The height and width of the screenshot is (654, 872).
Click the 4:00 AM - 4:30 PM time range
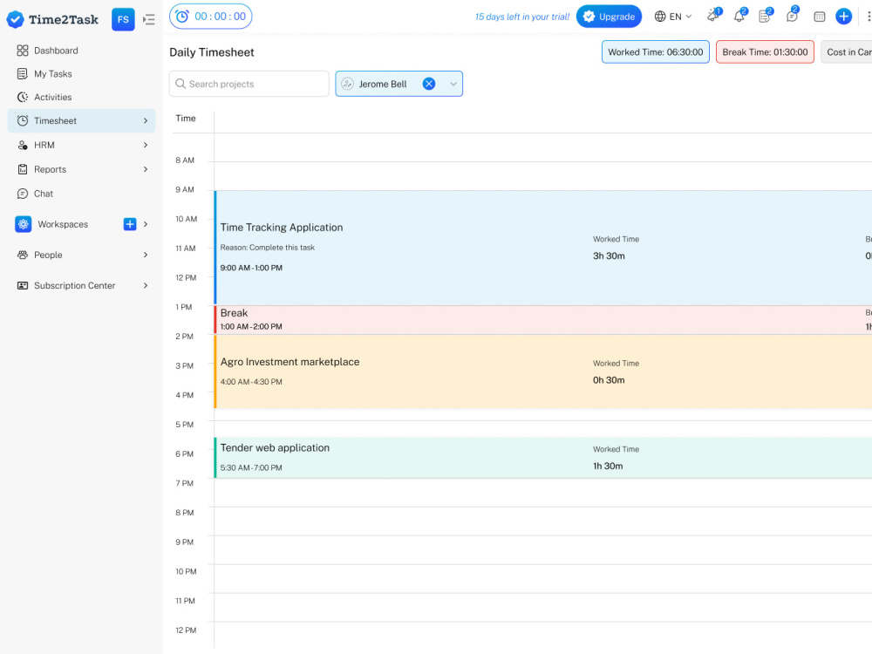pyautogui.click(x=251, y=382)
